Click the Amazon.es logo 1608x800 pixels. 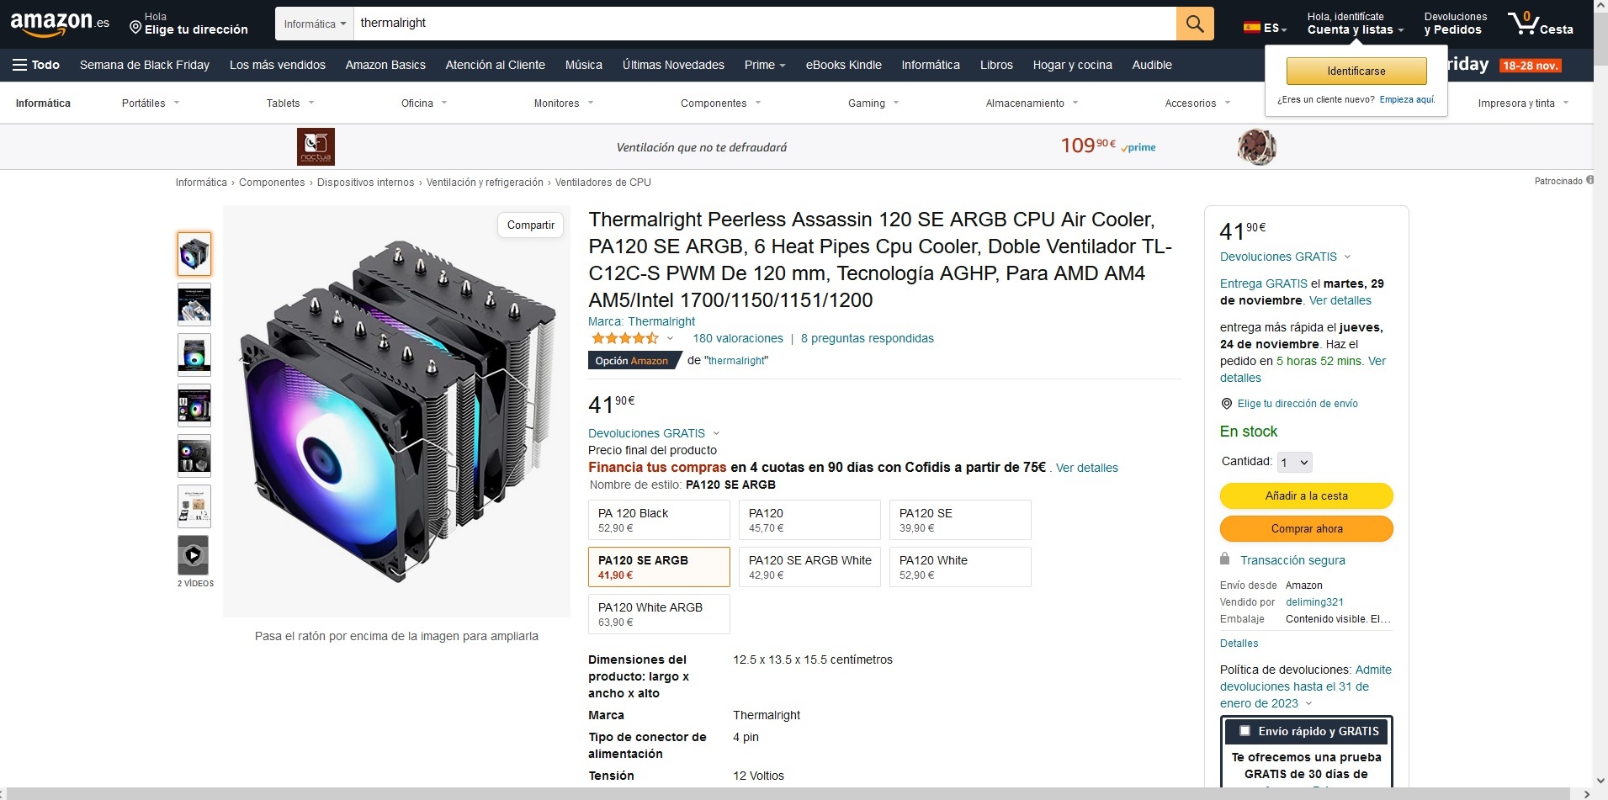(x=60, y=24)
